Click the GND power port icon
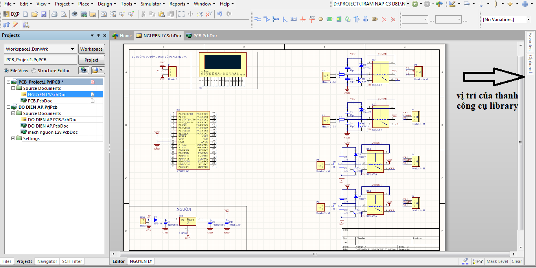 coord(302,19)
